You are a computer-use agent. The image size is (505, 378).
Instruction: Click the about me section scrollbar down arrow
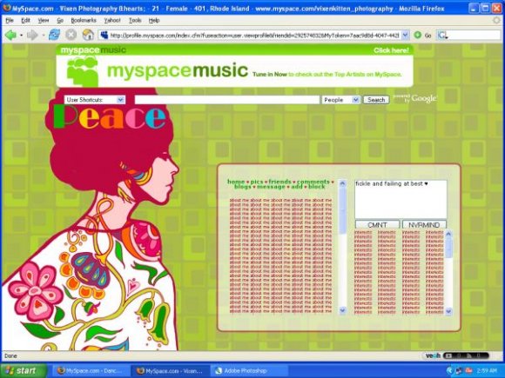pyautogui.click(x=342, y=310)
